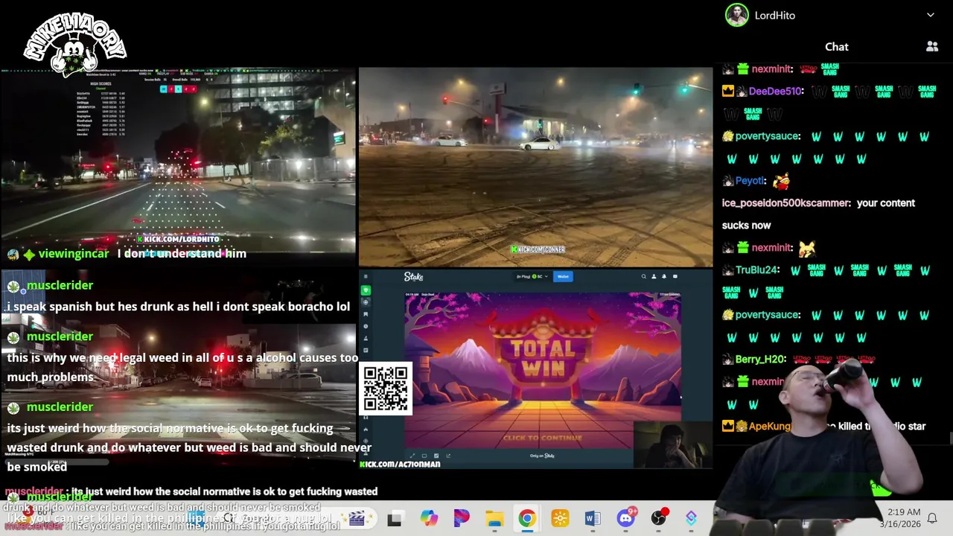953x536 pixels.
Task: Click the CLICK TO CONTINUE prompt in game
Action: (543, 438)
